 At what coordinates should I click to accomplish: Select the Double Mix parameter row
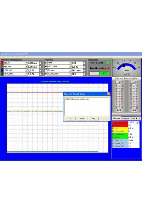click(126, 134)
